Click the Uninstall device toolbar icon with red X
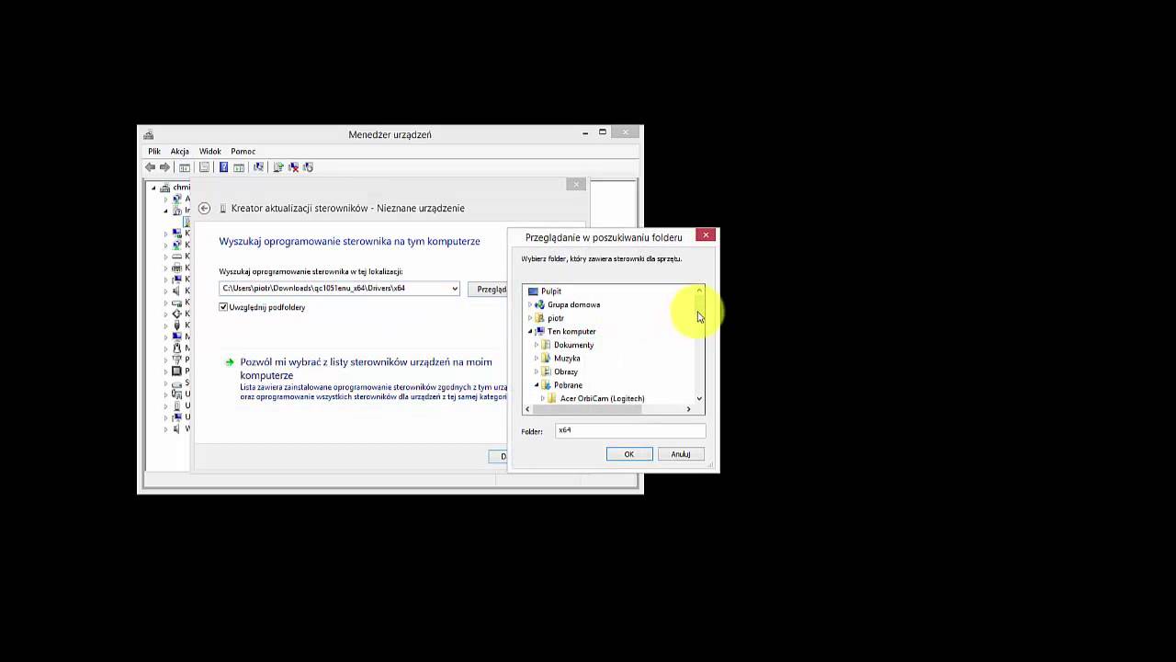1176x662 pixels. coord(293,167)
